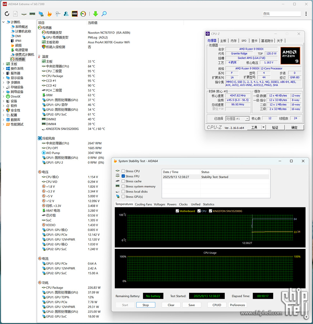Screen dimensions: 313x324
Task: Toggle the Motherboard graph legend checkbox
Action: (x=177, y=211)
